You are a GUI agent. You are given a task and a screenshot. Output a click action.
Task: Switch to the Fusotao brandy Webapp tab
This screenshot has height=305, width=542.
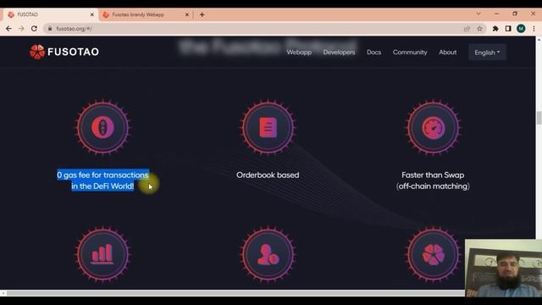point(145,14)
